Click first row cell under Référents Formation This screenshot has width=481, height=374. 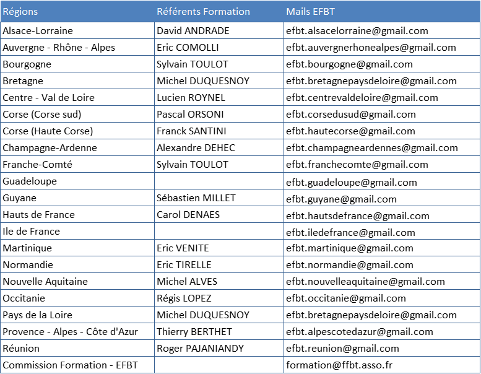coord(219,30)
